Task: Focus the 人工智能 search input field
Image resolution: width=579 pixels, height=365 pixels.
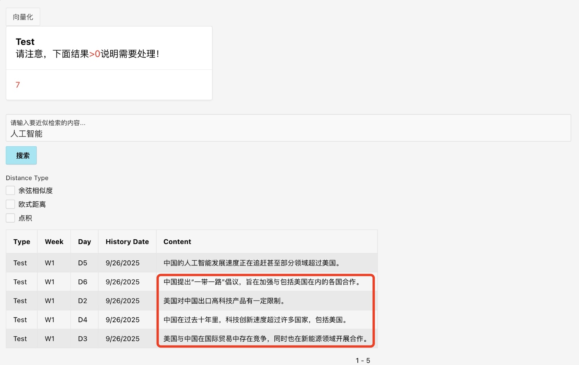Action: pos(288,133)
